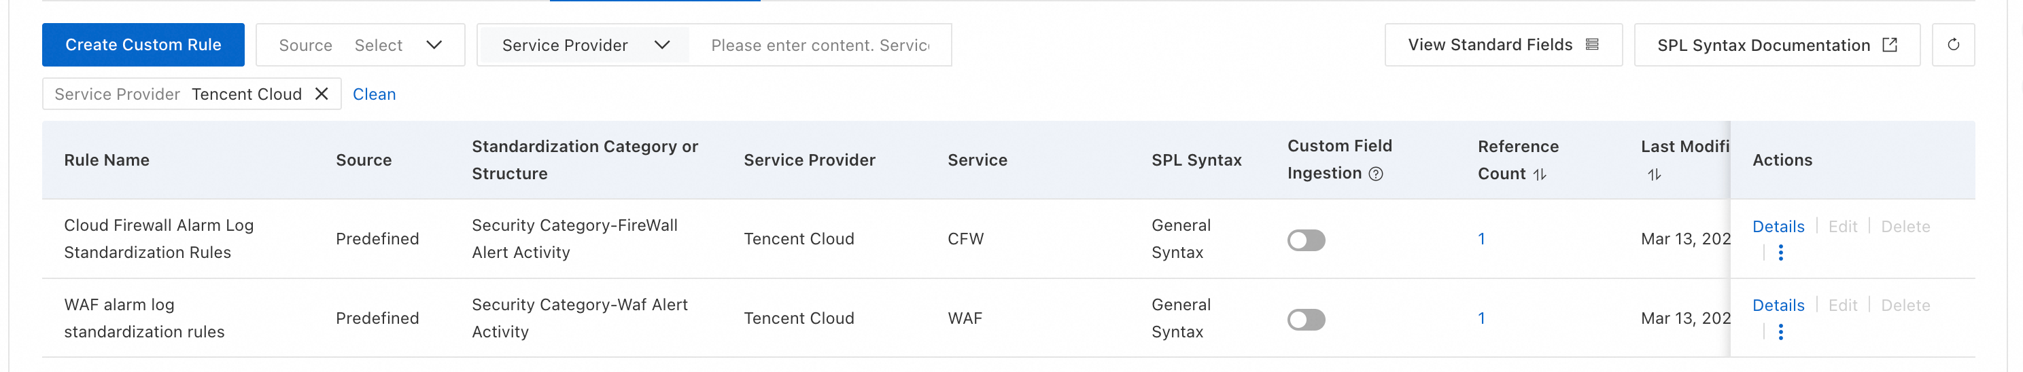This screenshot has height=372, width=2023.
Task: Open reference count for Cloud Firewall rule
Action: [1481, 240]
